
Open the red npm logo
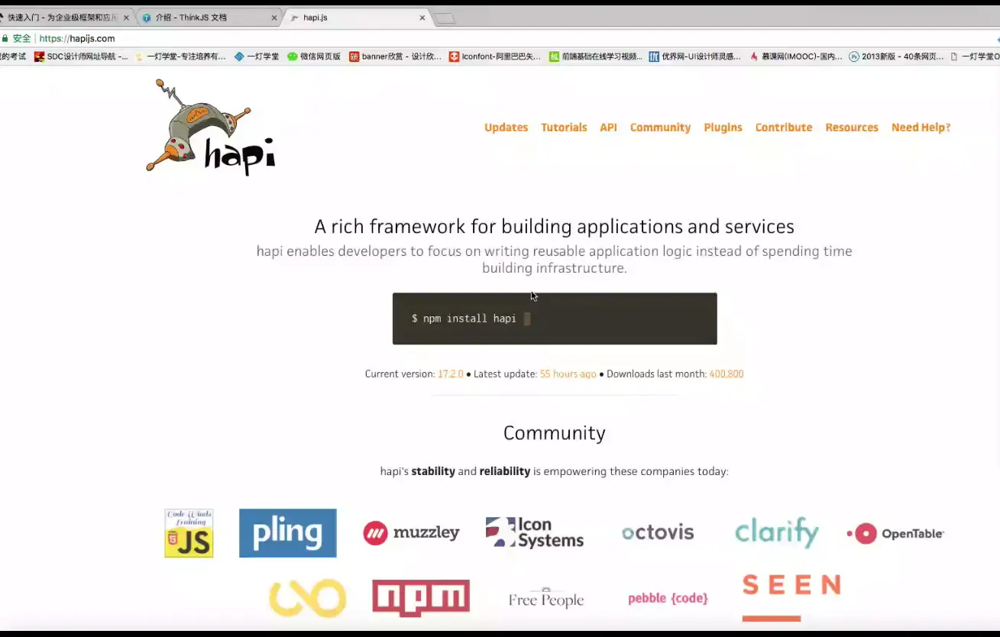[421, 597]
